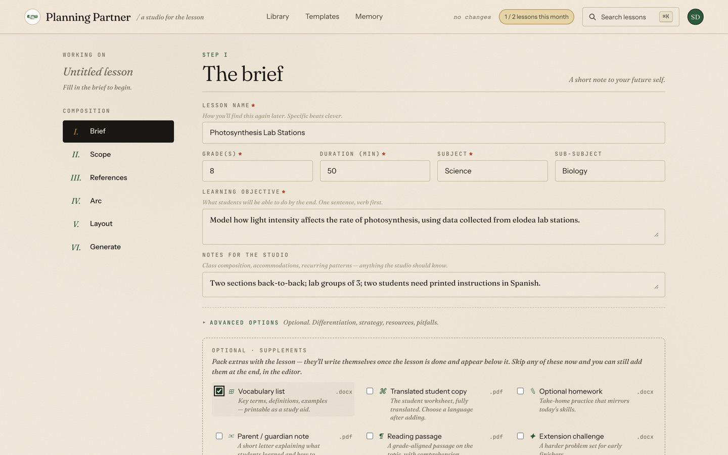Click the search magnifier icon
This screenshot has width=728, height=455.
point(593,17)
